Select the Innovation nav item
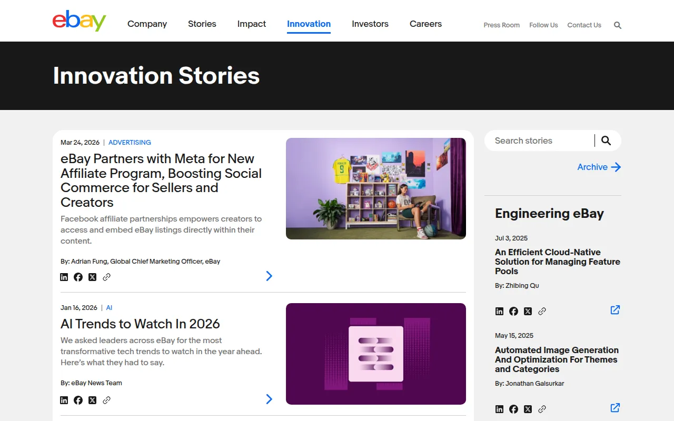This screenshot has height=421, width=674. pyautogui.click(x=309, y=24)
